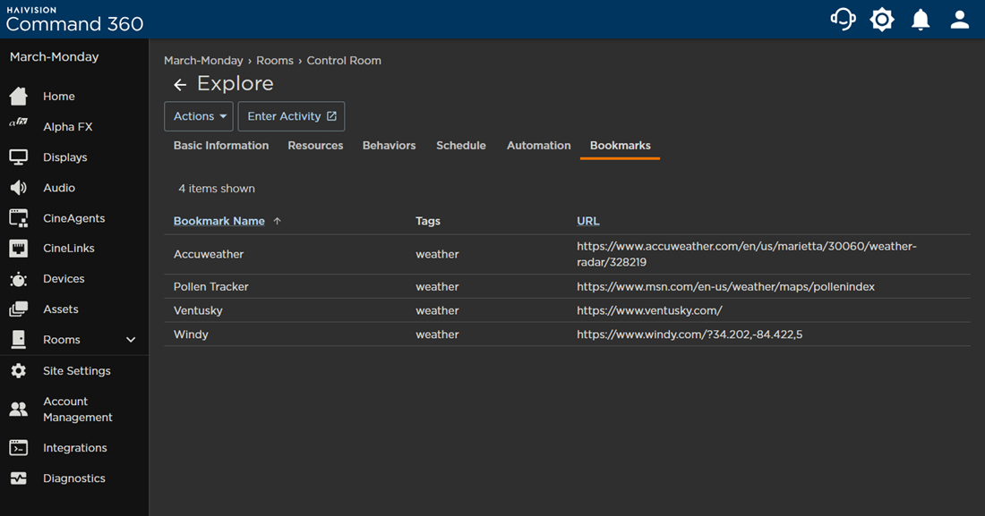Click the Devices icon

tap(19, 279)
